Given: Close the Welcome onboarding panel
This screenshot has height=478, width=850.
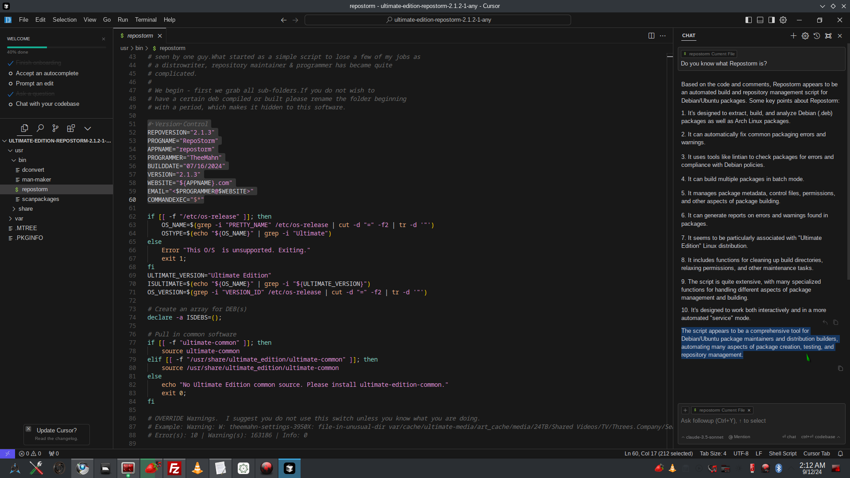Looking at the screenshot, I should (104, 39).
